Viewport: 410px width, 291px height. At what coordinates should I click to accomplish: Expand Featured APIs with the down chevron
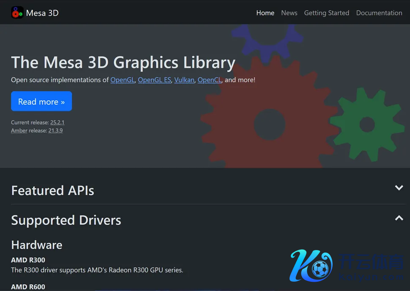[399, 188]
